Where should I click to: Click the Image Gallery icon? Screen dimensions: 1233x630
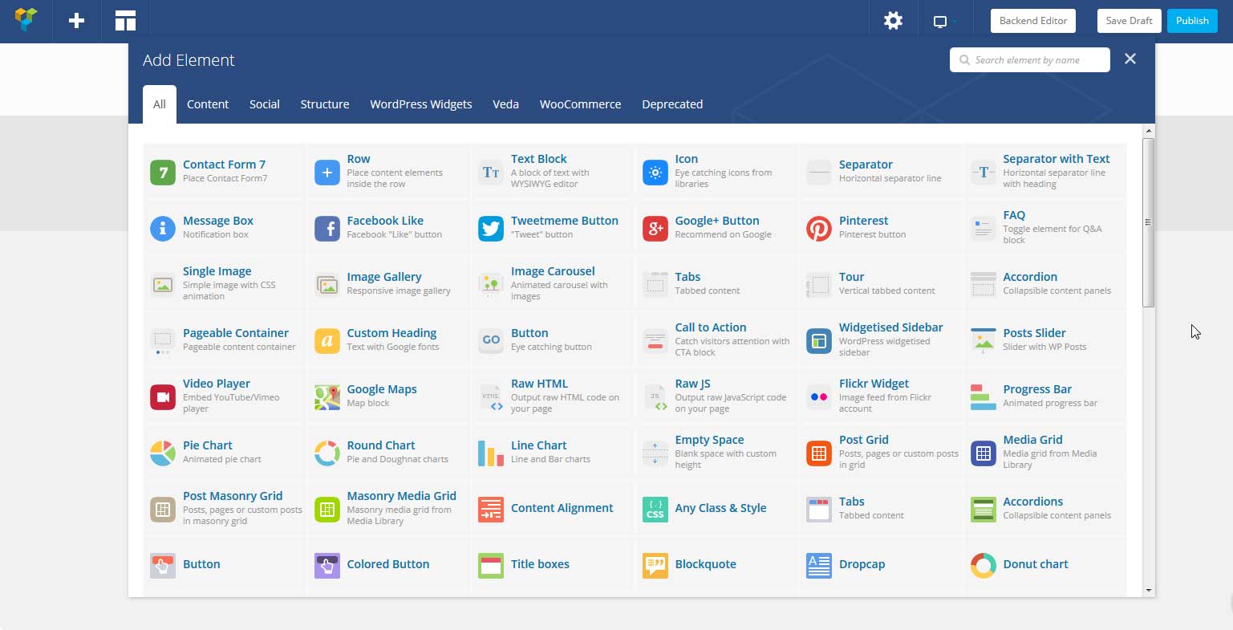pyautogui.click(x=327, y=284)
